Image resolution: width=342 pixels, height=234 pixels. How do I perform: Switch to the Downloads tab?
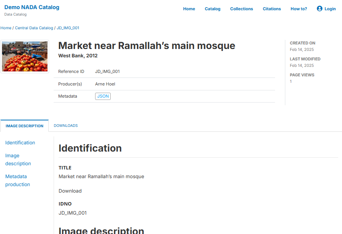[65, 126]
